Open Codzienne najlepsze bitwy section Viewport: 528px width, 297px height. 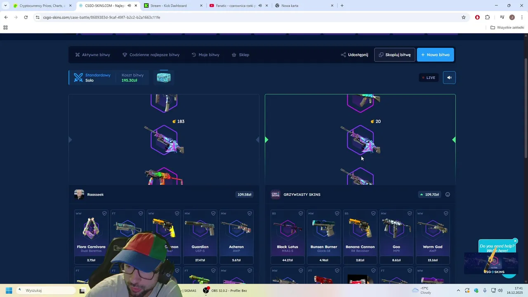(x=151, y=54)
